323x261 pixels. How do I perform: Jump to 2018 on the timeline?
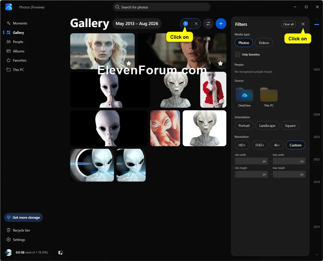[317, 182]
